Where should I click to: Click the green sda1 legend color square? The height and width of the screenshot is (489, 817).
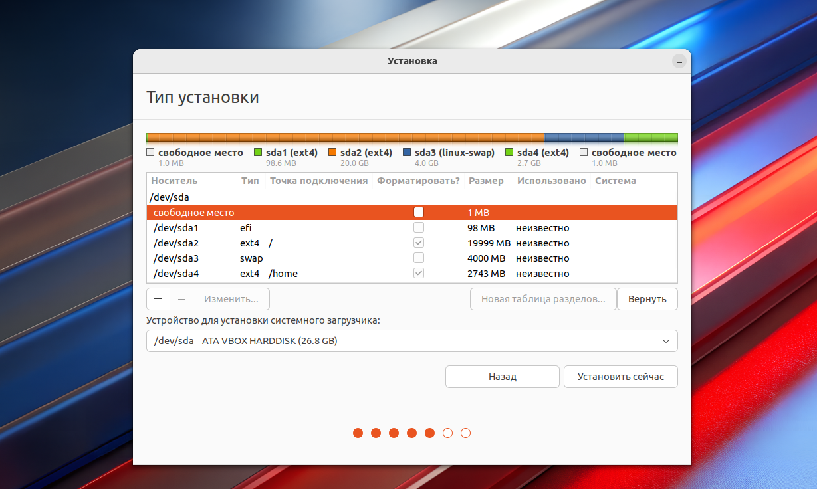pyautogui.click(x=258, y=153)
